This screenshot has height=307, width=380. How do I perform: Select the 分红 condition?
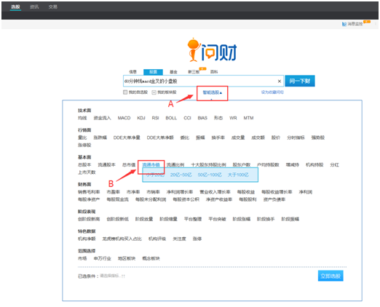point(334,165)
